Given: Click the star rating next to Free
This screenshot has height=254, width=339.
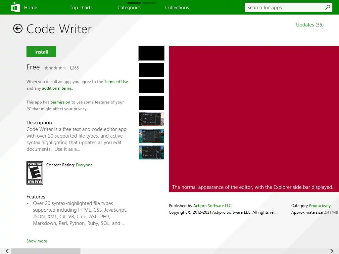Looking at the screenshot, I should click(x=55, y=68).
